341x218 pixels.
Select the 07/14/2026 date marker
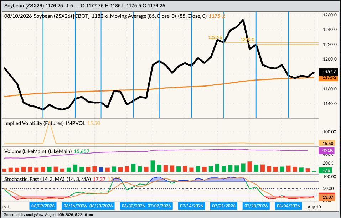pos(191,206)
